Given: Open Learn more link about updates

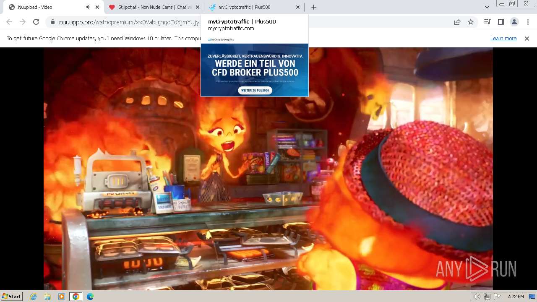Looking at the screenshot, I should (503, 38).
